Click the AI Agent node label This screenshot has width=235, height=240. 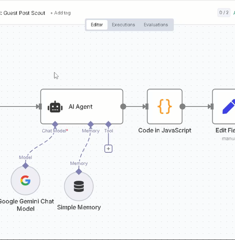click(x=81, y=106)
